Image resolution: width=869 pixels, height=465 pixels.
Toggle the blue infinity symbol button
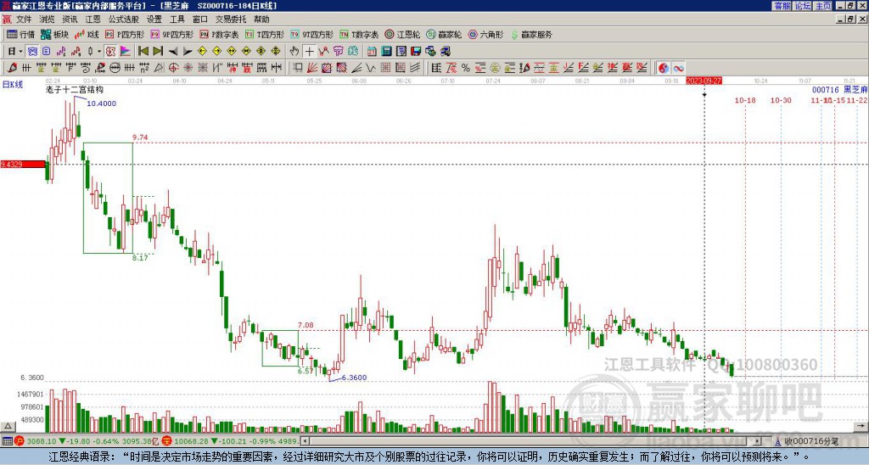click(678, 68)
